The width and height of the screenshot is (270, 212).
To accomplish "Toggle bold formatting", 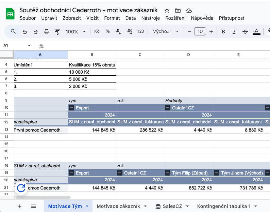I will [223, 32].
